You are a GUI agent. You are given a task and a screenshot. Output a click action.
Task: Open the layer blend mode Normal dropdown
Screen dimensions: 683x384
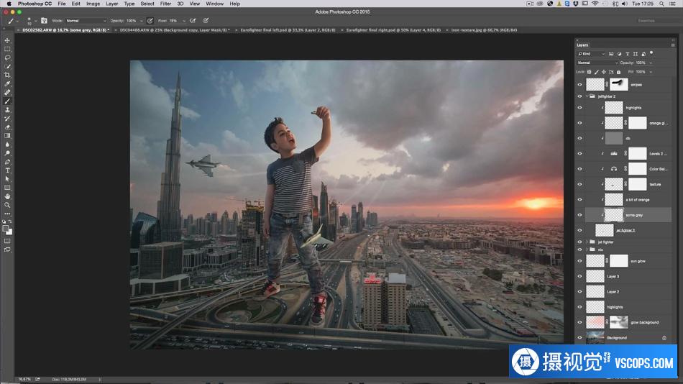tap(597, 63)
